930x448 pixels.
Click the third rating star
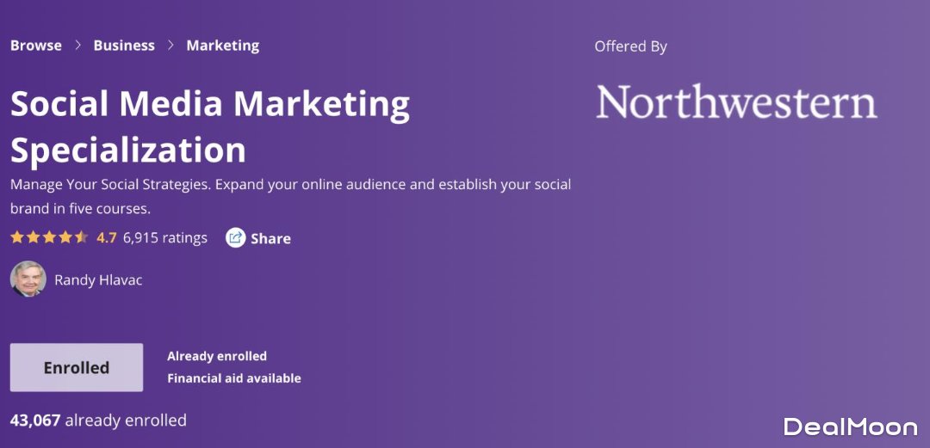49,237
